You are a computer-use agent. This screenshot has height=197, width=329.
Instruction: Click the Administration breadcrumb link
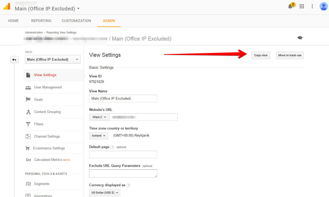point(34,33)
